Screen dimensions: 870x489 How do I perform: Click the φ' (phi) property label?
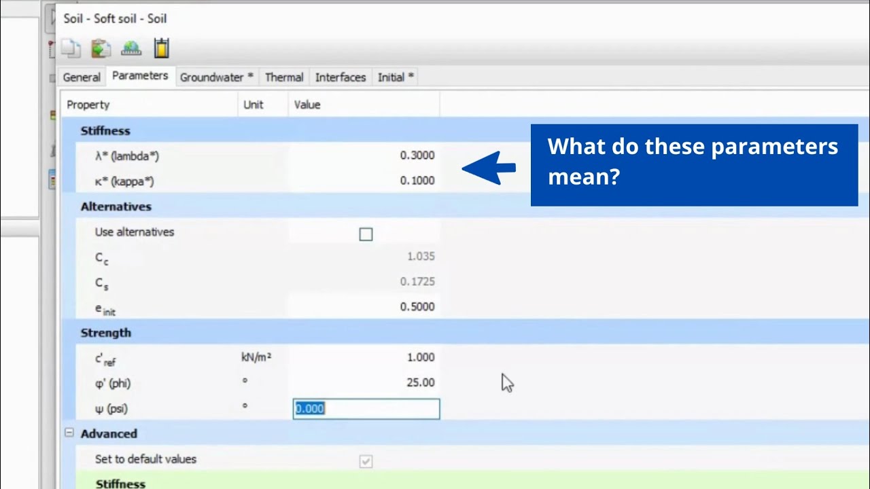[113, 384]
